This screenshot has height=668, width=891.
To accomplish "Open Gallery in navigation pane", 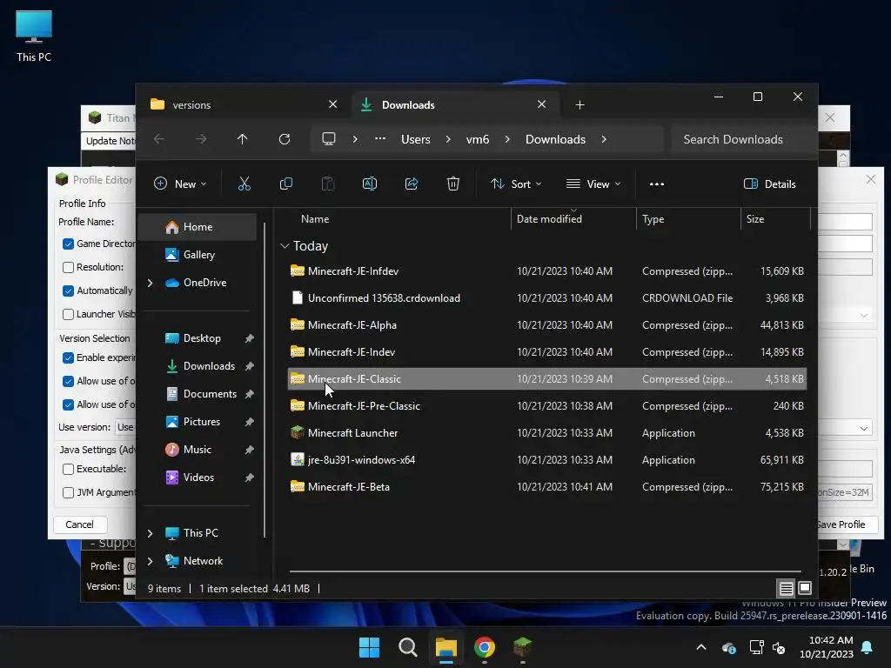I will (x=198, y=255).
